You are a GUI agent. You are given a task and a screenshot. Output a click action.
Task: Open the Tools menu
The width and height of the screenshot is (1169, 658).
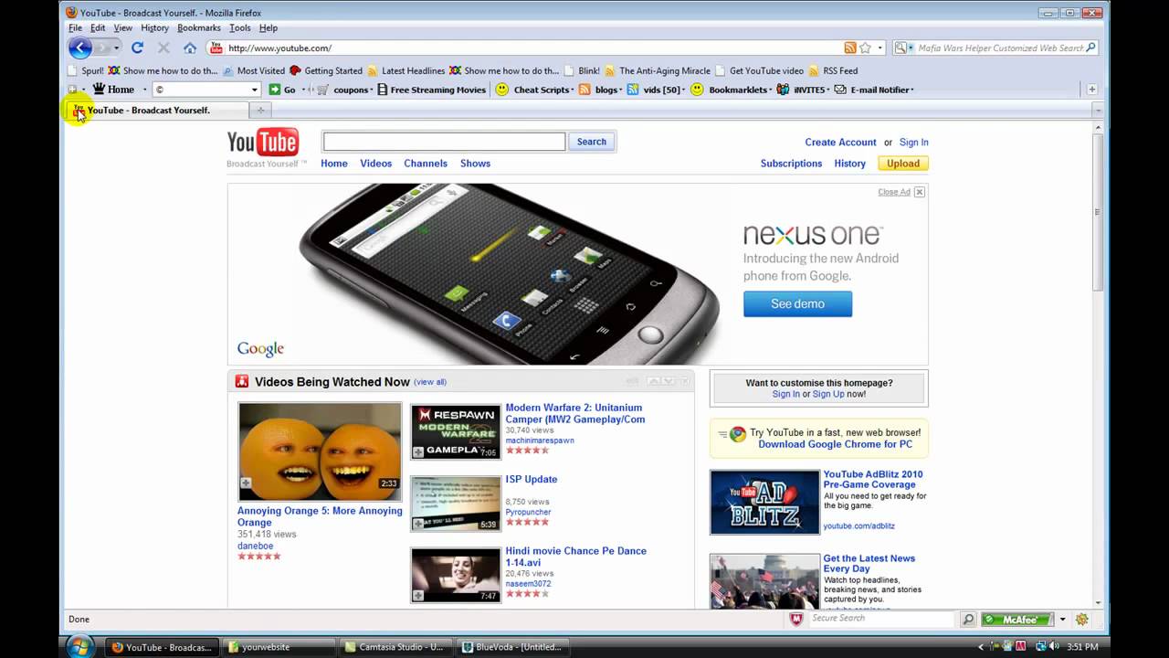(240, 28)
